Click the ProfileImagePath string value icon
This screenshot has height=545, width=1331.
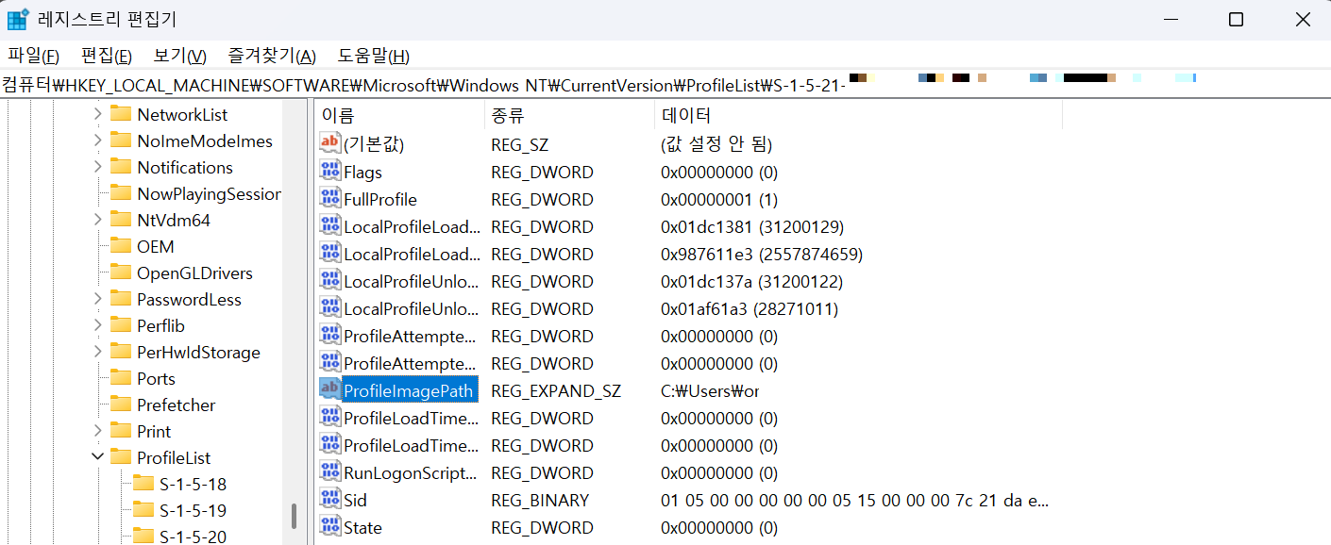329,389
